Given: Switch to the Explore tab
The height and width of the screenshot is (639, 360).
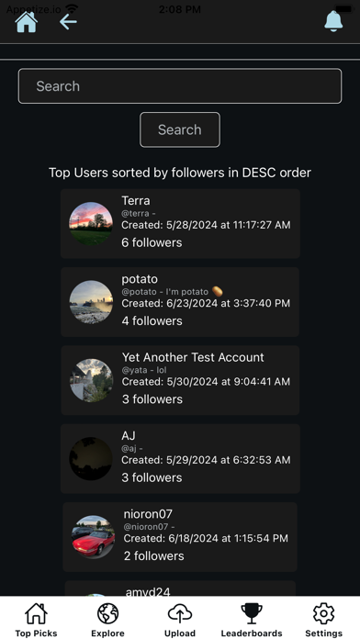Looking at the screenshot, I should pos(108,620).
